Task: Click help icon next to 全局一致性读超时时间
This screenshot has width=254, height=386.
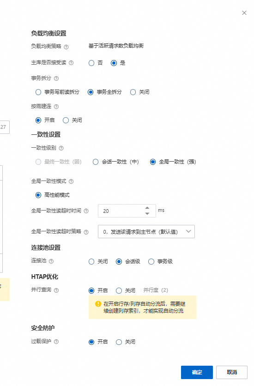Action: click(x=86, y=211)
